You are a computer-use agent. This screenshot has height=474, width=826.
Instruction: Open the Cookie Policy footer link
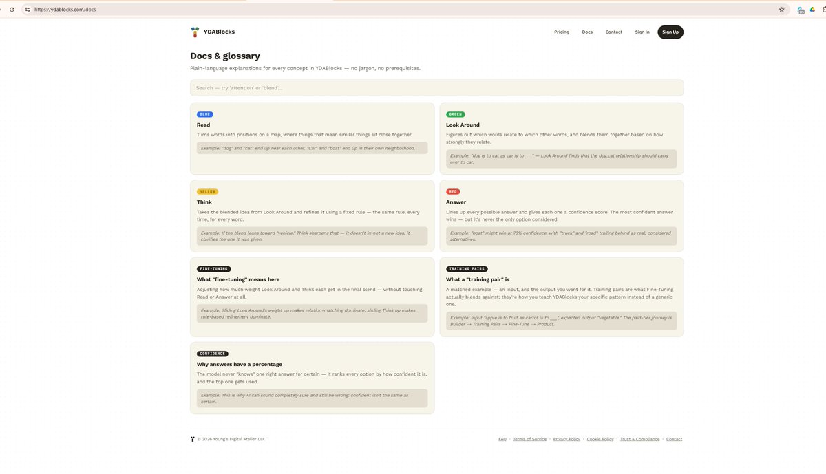coord(600,439)
